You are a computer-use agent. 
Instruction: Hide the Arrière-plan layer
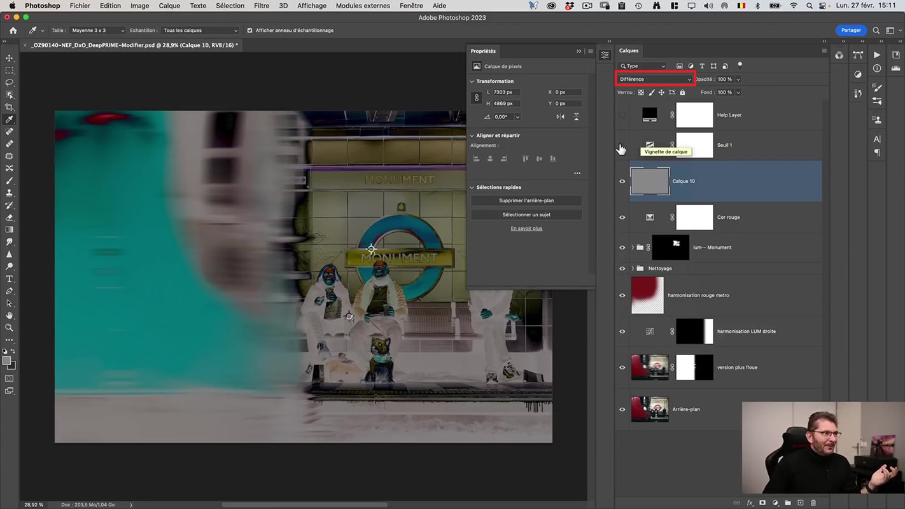click(x=622, y=409)
